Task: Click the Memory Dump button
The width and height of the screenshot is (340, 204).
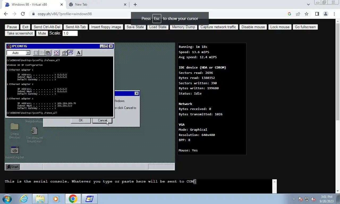Action: [x=184, y=27]
